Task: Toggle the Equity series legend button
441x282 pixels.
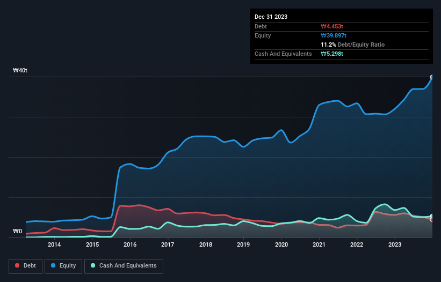Action: point(63,266)
